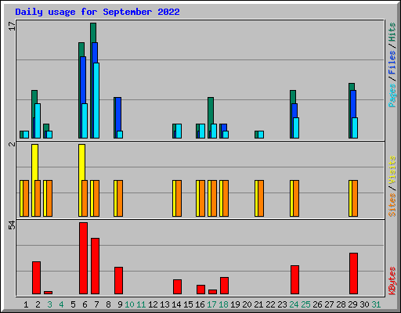The width and height of the screenshot is (401, 313).
Task: Select the '2' maximum value on visits axis
Action: [12, 144]
